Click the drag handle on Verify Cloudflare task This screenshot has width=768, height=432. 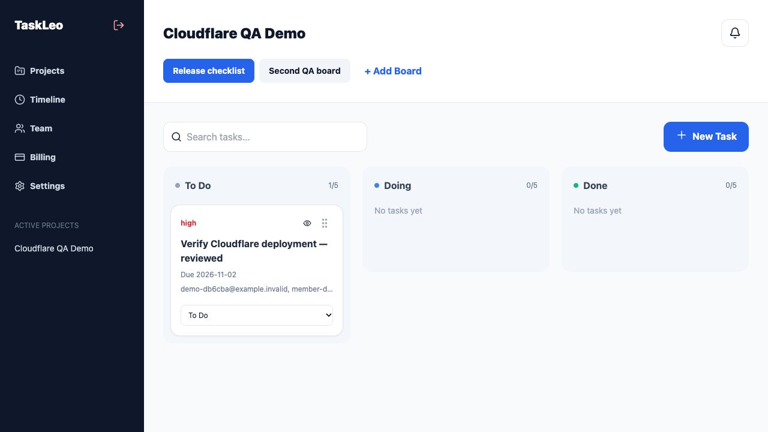(x=325, y=223)
